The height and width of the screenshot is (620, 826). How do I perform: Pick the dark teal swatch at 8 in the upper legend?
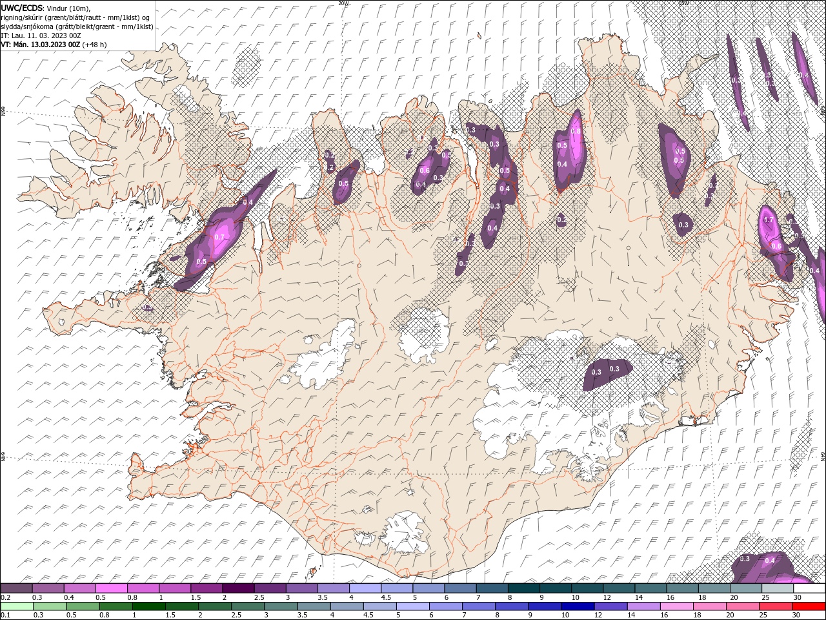point(524,588)
